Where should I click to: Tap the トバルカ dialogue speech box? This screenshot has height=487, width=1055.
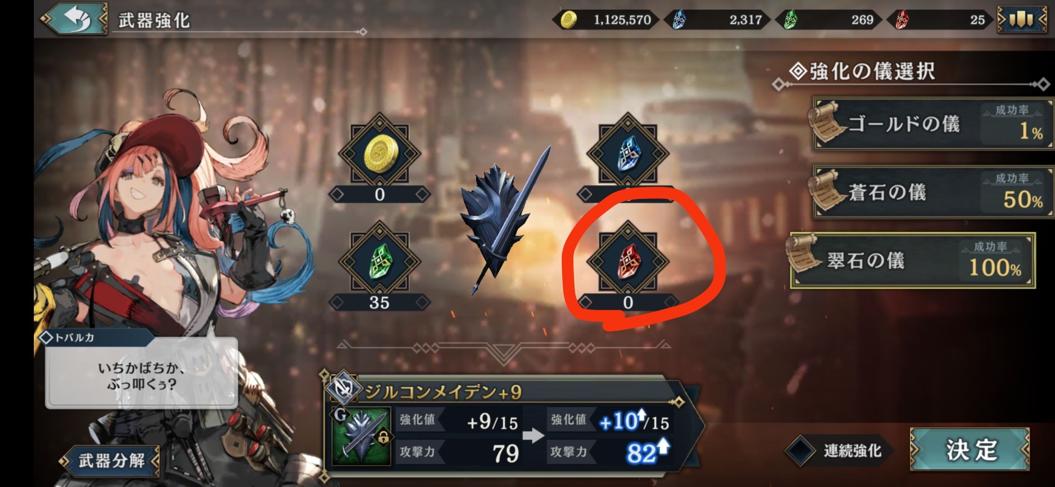[141, 372]
